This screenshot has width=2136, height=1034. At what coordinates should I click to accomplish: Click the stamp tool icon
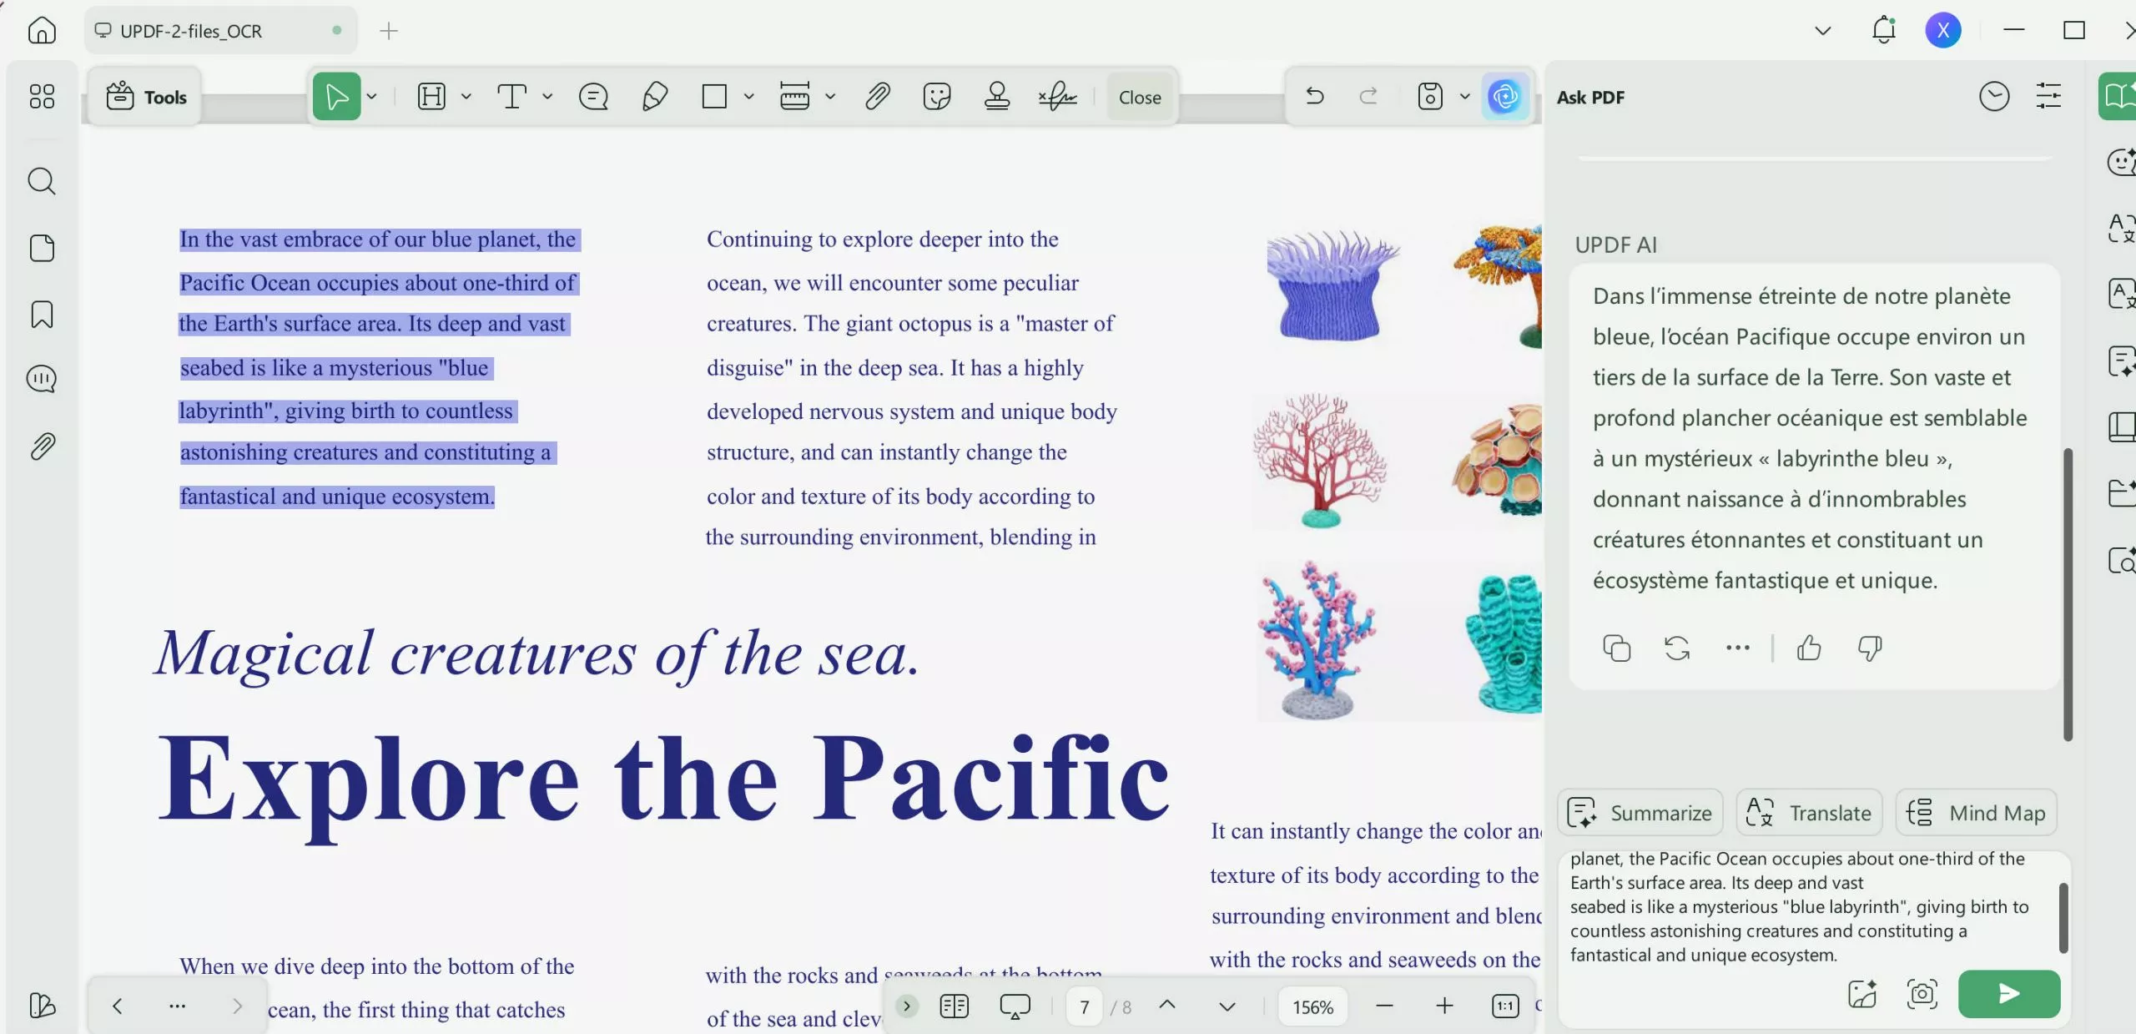(996, 97)
